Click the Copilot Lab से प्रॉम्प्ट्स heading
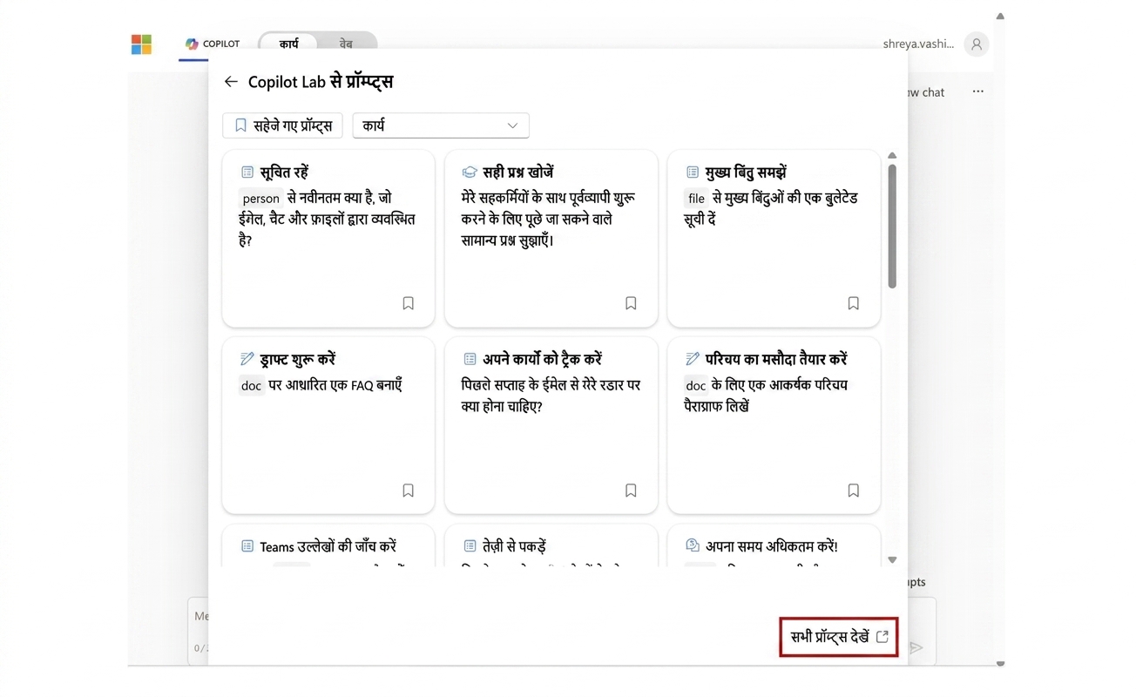This screenshot has width=1136, height=697. (x=321, y=81)
